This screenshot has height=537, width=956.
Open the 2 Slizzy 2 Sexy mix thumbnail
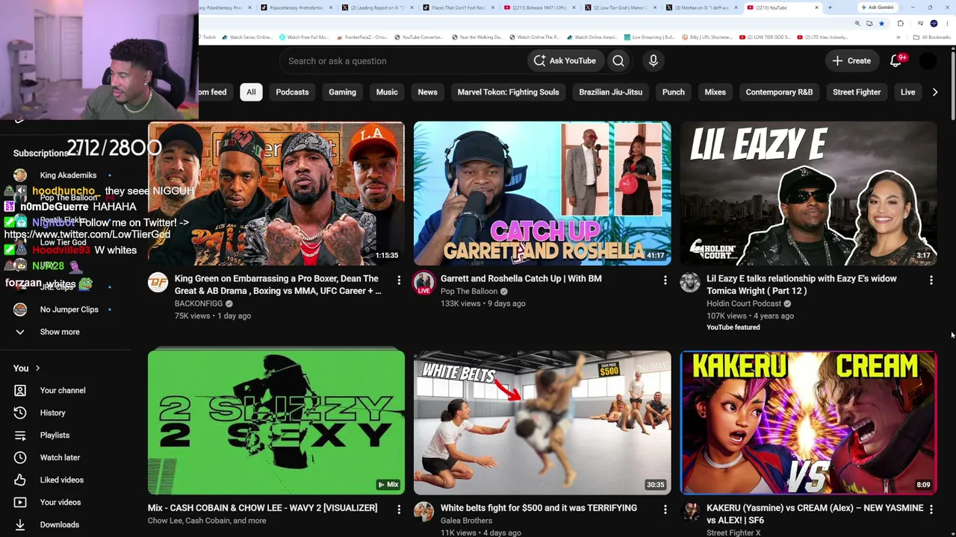tap(276, 422)
